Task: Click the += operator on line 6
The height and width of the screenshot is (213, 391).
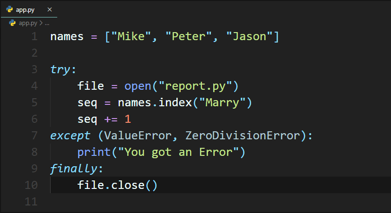Action: (x=111, y=119)
